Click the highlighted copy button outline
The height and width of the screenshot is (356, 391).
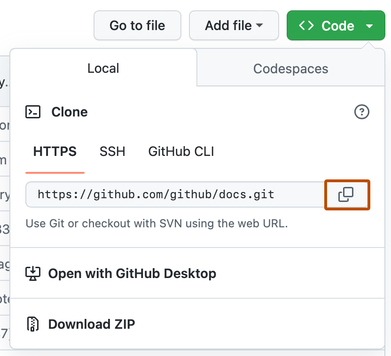(347, 194)
